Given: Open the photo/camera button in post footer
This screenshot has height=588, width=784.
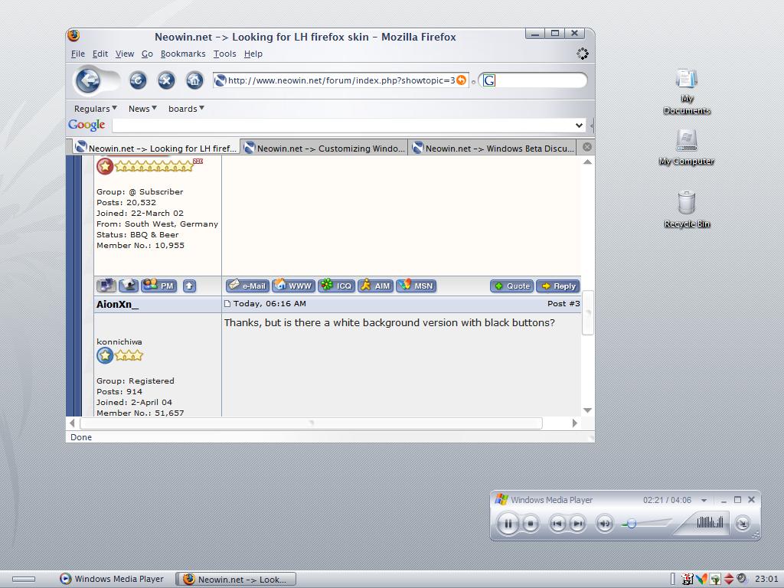Looking at the screenshot, I should (x=129, y=286).
